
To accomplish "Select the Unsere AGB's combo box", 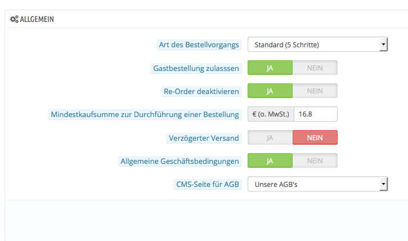I will click(318, 184).
